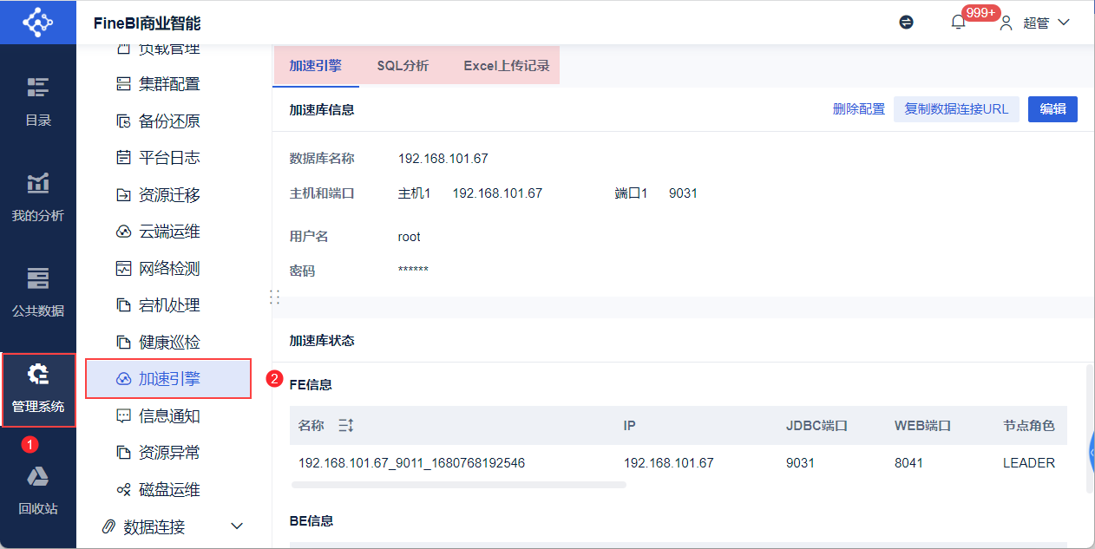Open 健康巡检 in the menu
Screen dimensions: 1095x549
click(x=168, y=343)
